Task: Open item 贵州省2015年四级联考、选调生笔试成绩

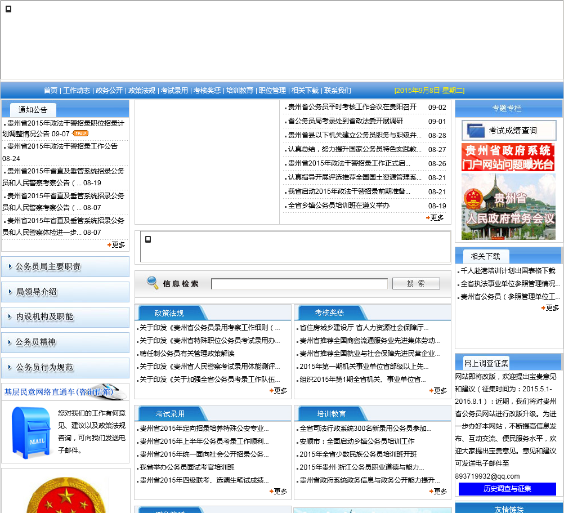Action: 204,480
